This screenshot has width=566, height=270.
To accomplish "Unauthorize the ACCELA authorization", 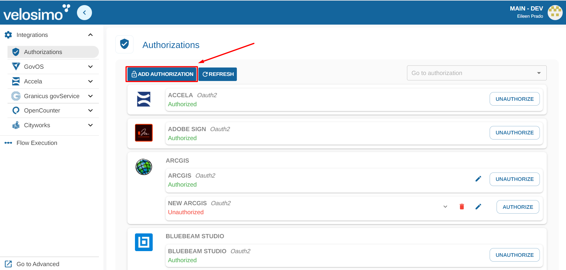I will click(x=515, y=99).
